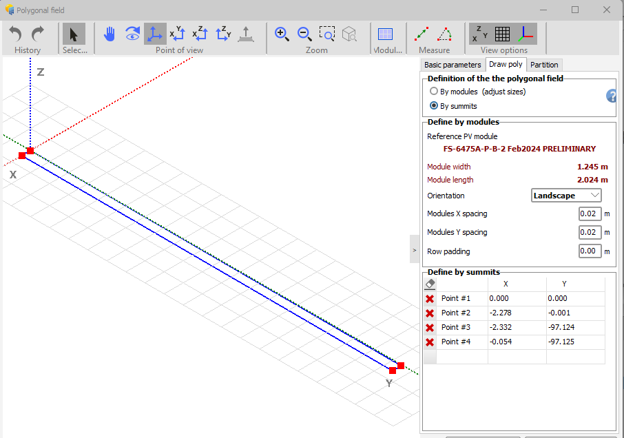Switch to the Partition tab
This screenshot has width=624, height=438.
pyautogui.click(x=544, y=65)
